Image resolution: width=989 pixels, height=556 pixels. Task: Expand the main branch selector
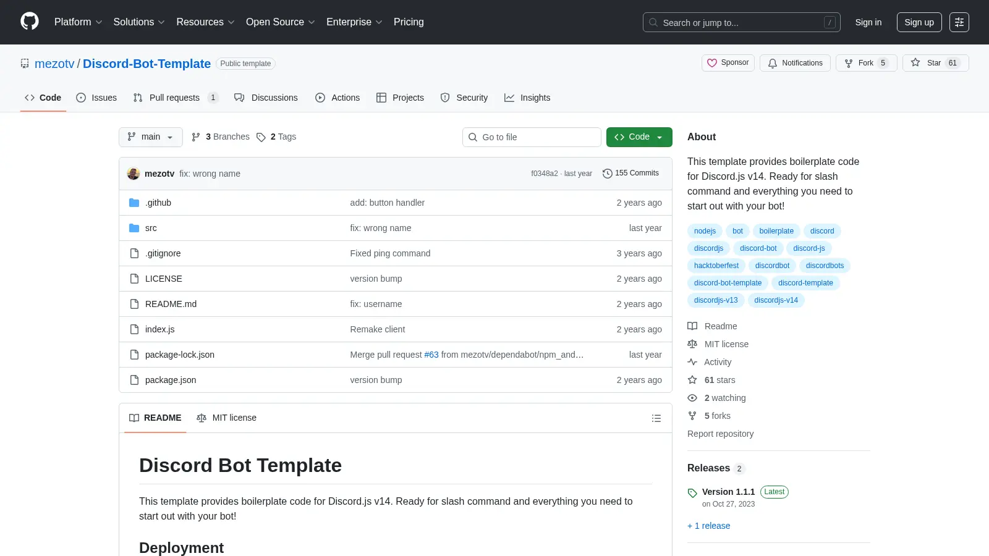pyautogui.click(x=151, y=137)
